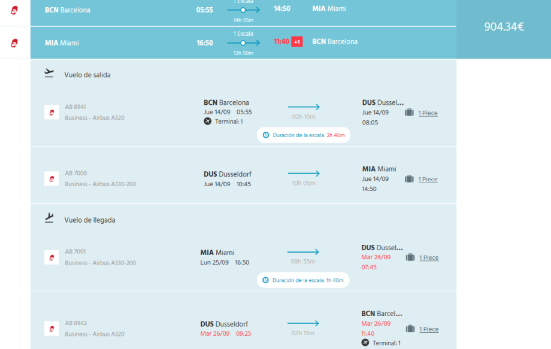Click the airline logo left of the Miami return row
Image resolution: width=551 pixels, height=349 pixels.
(x=15, y=43)
